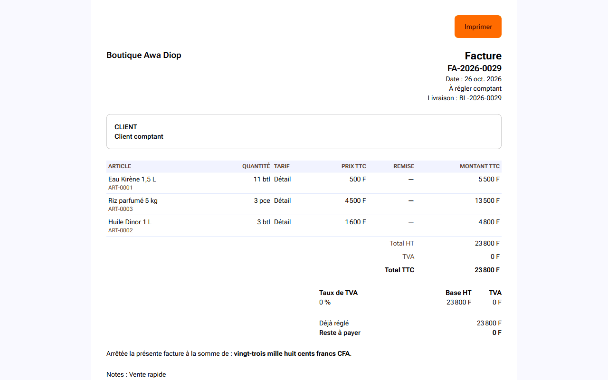The image size is (608, 380).
Task: Click the REMISE column header
Action: [x=404, y=166]
